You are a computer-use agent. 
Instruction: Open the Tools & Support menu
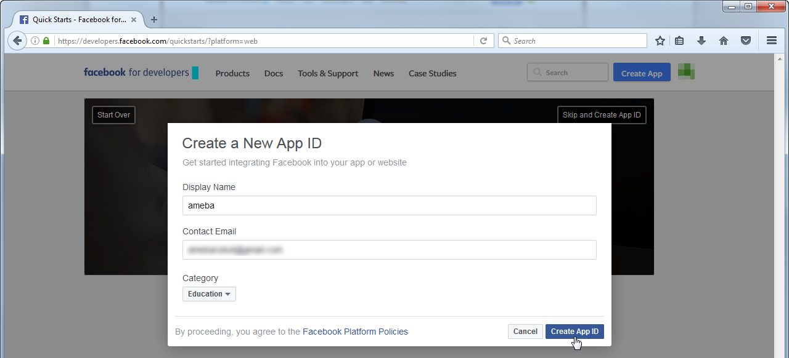coord(328,73)
